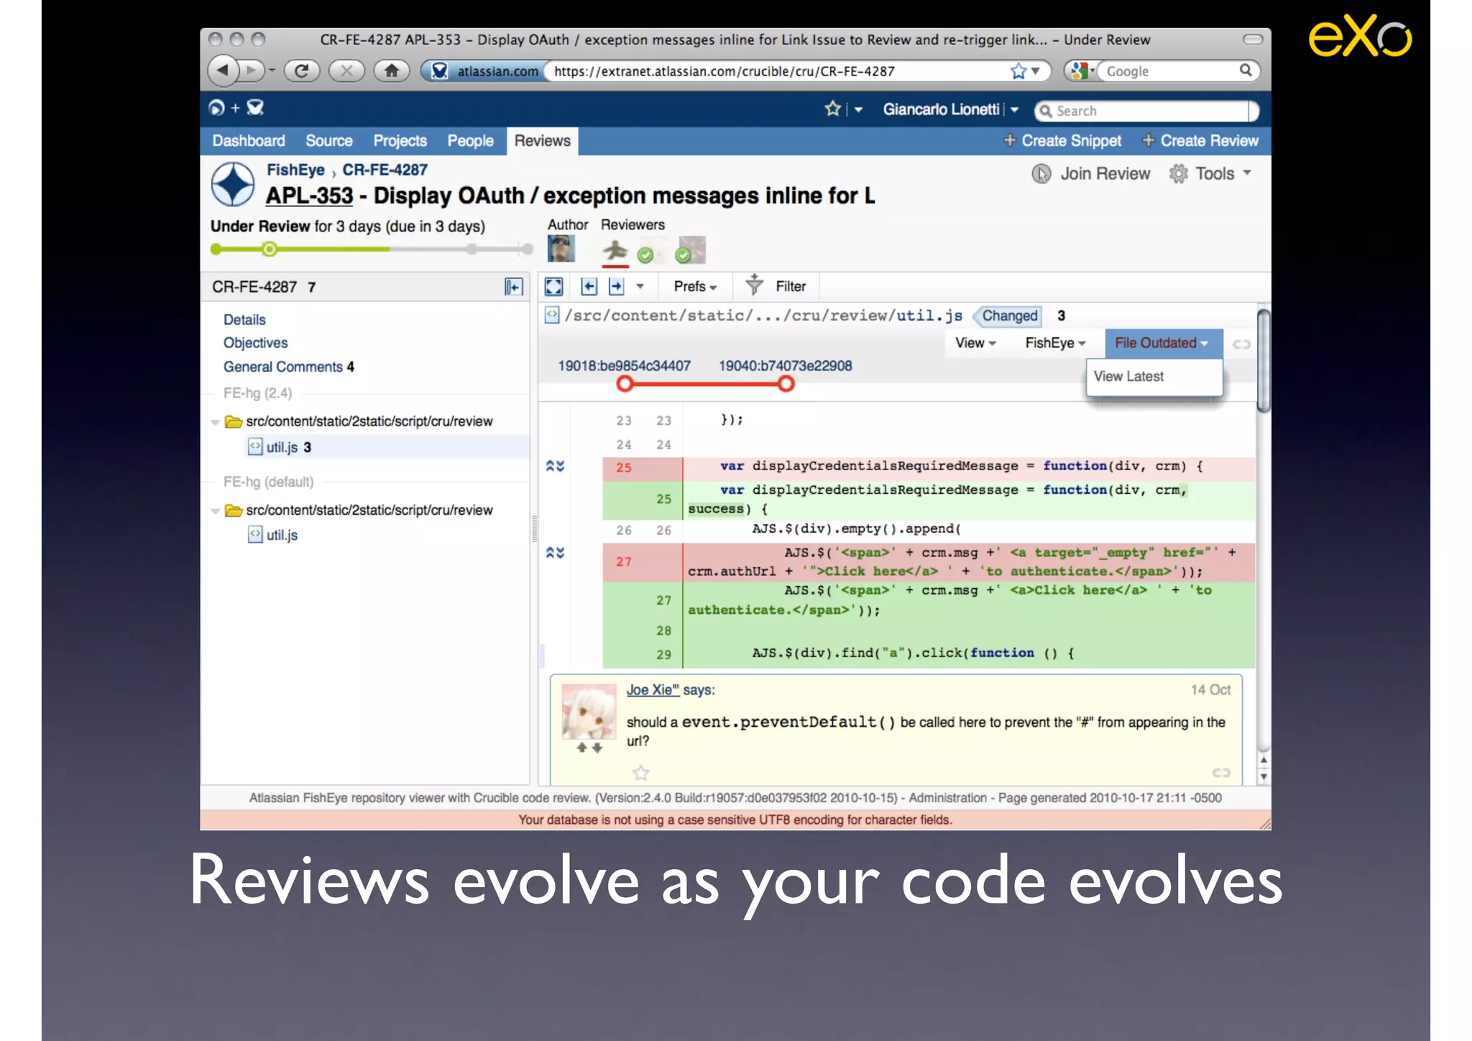Open the People tab
1472x1041 pixels.
pos(470,141)
